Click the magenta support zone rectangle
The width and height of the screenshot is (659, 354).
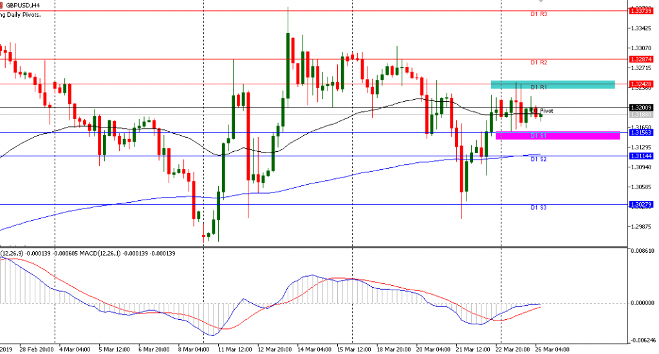[557, 135]
